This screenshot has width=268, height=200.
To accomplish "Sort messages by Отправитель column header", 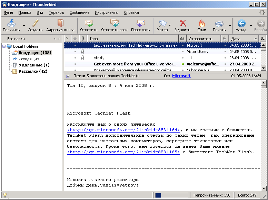I will tap(204, 39).
